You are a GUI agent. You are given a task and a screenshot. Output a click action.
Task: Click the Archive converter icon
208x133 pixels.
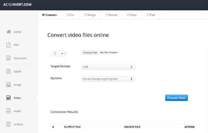coord(9,124)
